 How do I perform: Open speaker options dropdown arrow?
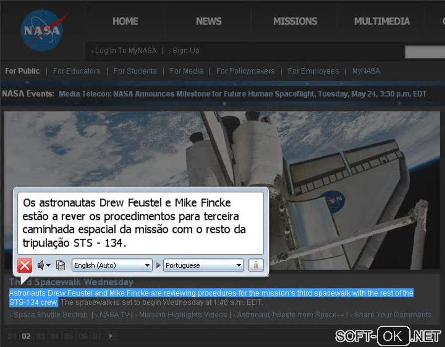(x=48, y=265)
